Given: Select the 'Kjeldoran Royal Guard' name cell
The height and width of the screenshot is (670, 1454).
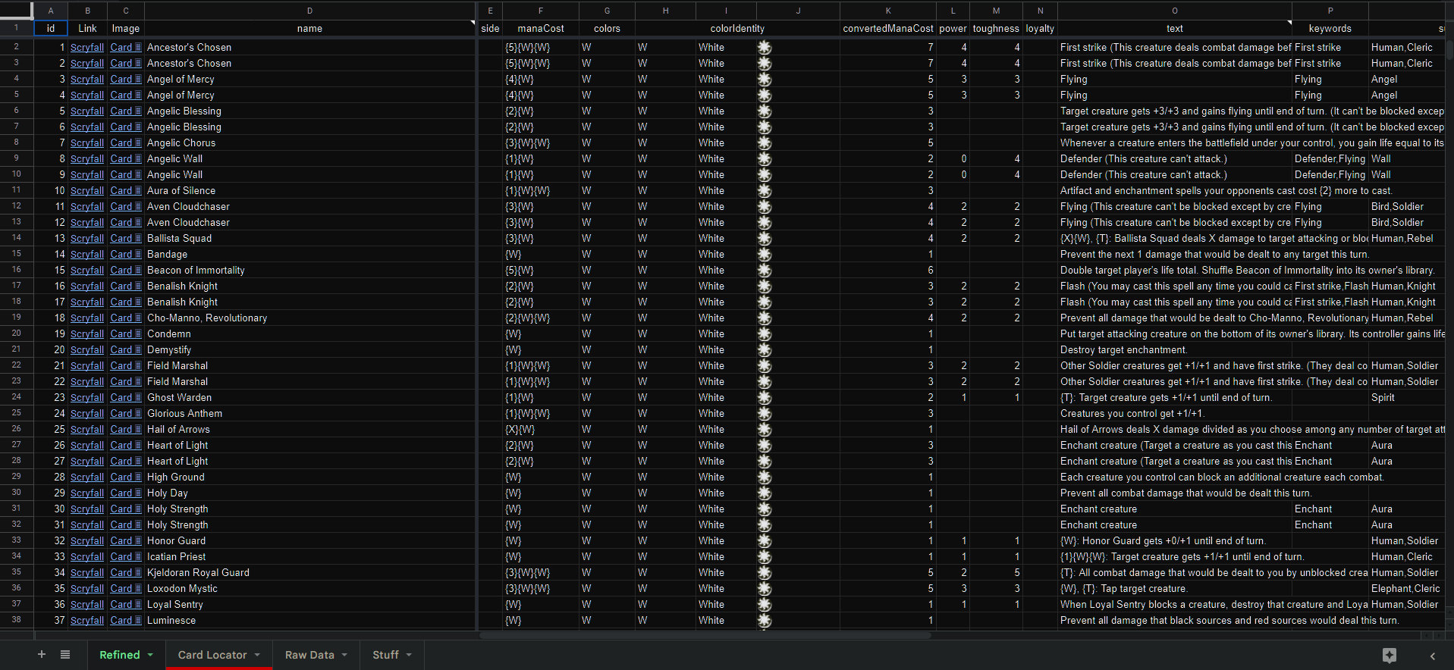Looking at the screenshot, I should pyautogui.click(x=309, y=572).
